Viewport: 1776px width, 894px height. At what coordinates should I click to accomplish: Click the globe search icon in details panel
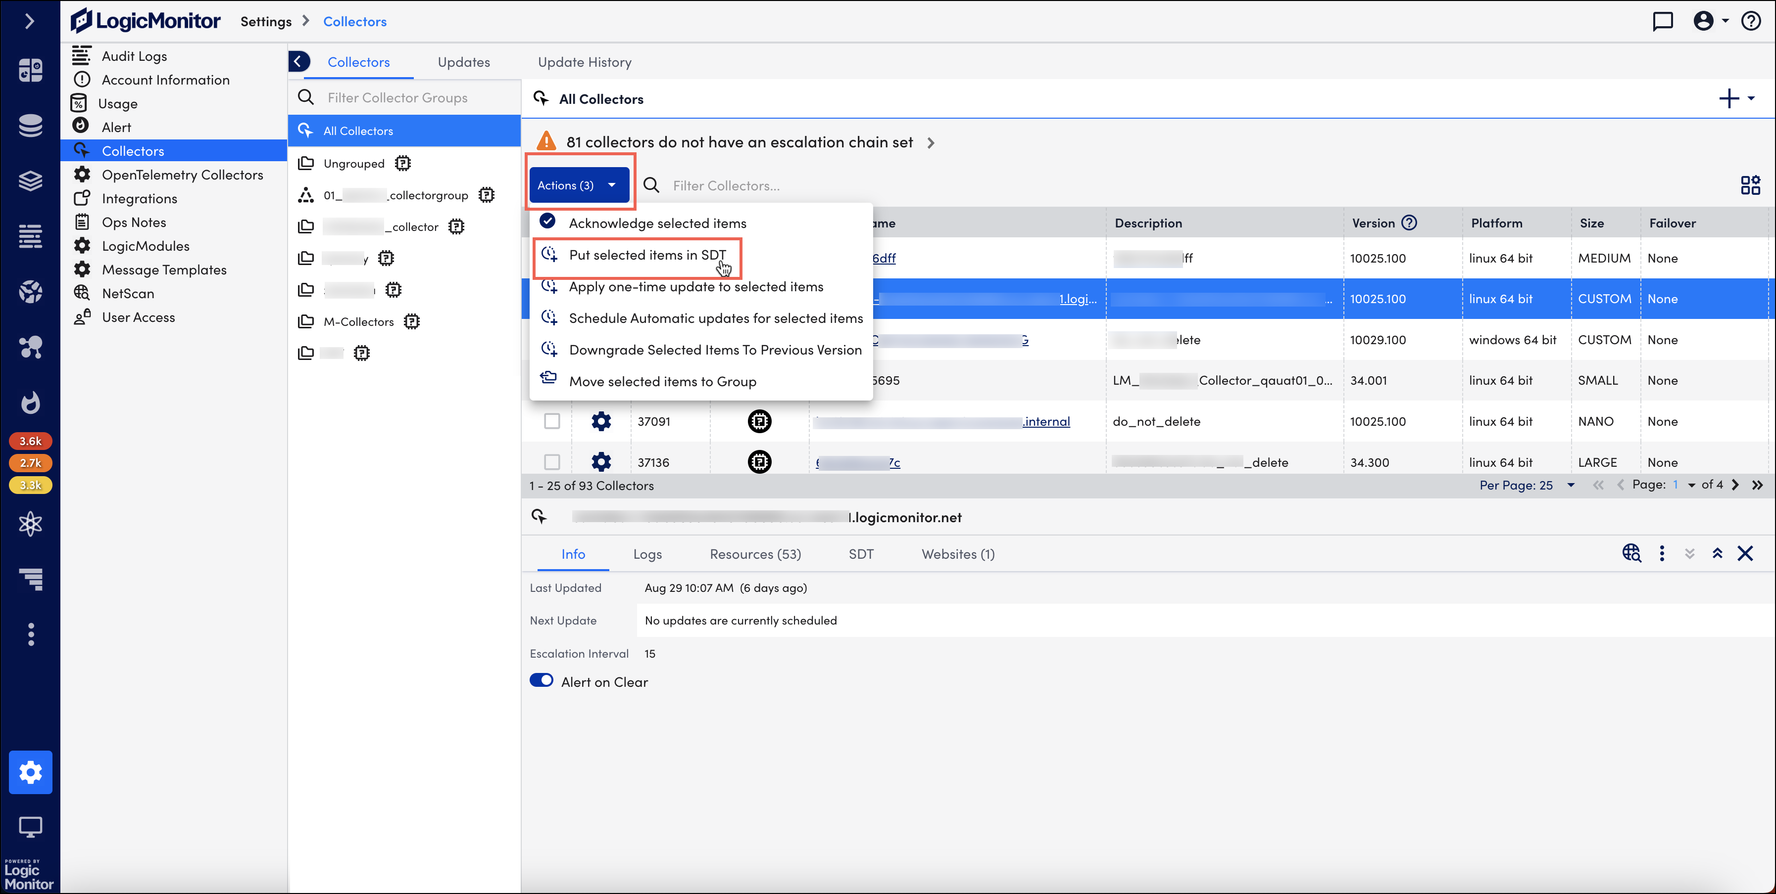(x=1631, y=554)
